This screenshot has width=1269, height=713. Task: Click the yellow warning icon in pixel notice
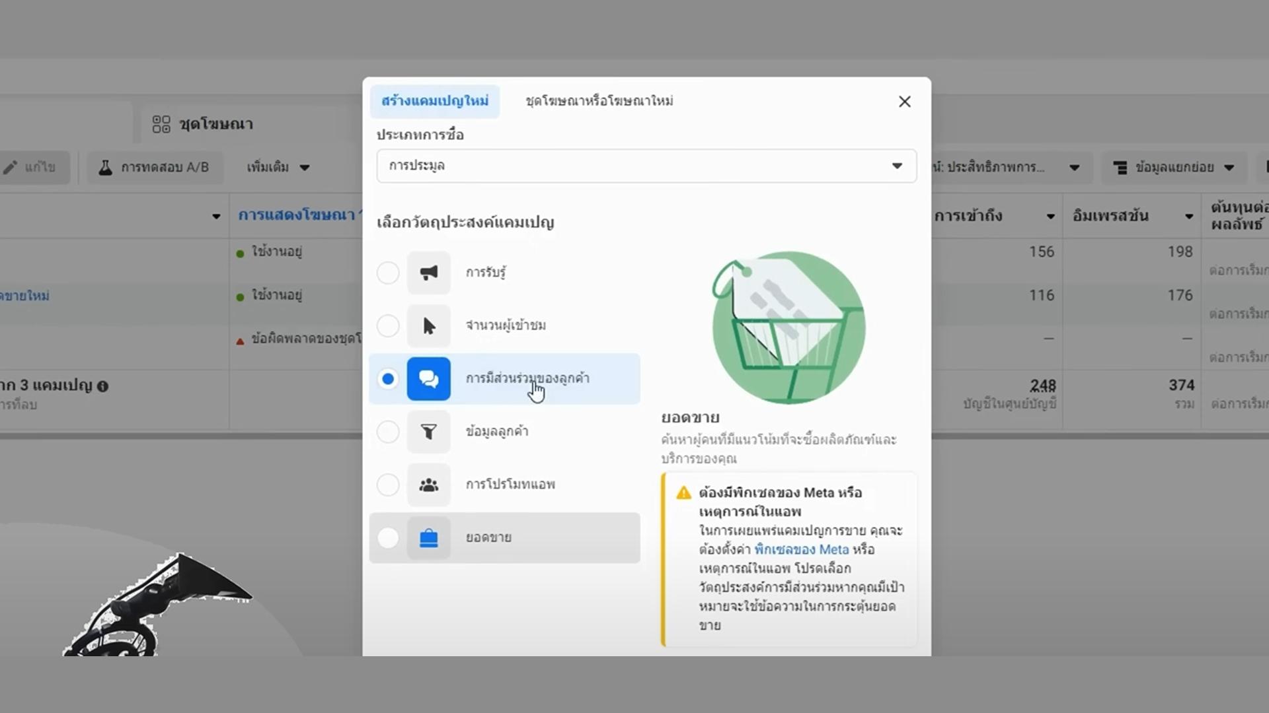[x=683, y=492]
